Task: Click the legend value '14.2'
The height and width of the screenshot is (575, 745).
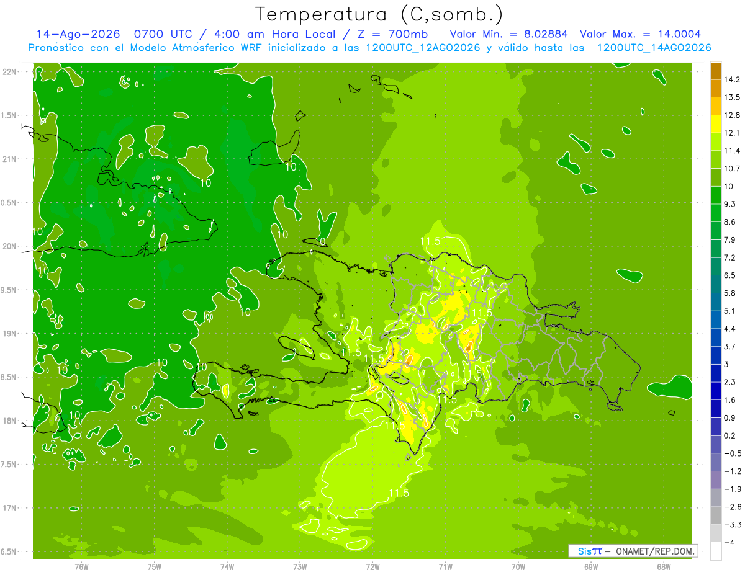Action: (x=733, y=79)
